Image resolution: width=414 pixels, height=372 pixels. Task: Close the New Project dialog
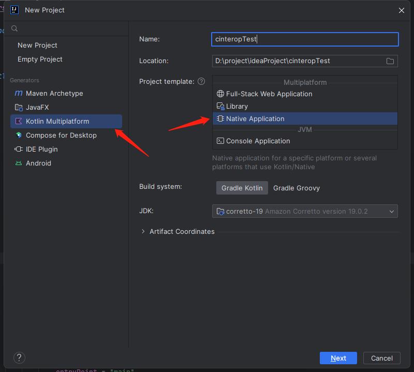coord(402,10)
